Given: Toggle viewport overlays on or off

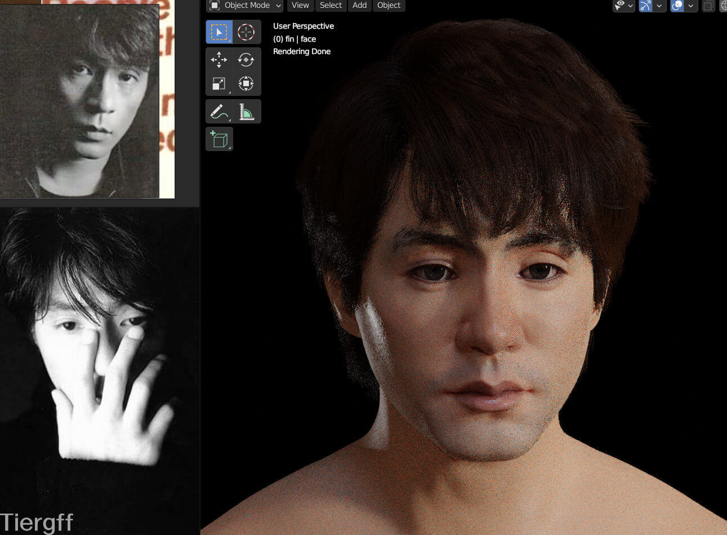Looking at the screenshot, I should (x=677, y=6).
